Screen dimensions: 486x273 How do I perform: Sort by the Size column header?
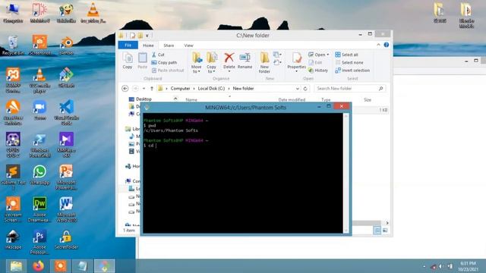[368, 99]
